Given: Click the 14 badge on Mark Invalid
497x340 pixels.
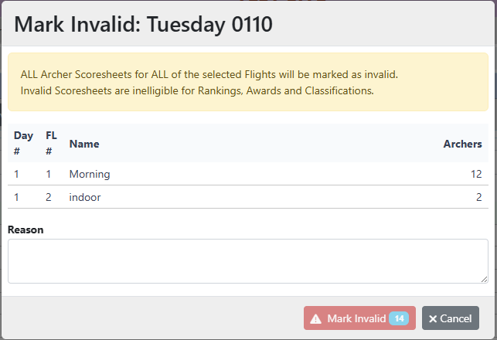Looking at the screenshot, I should click(x=399, y=318).
